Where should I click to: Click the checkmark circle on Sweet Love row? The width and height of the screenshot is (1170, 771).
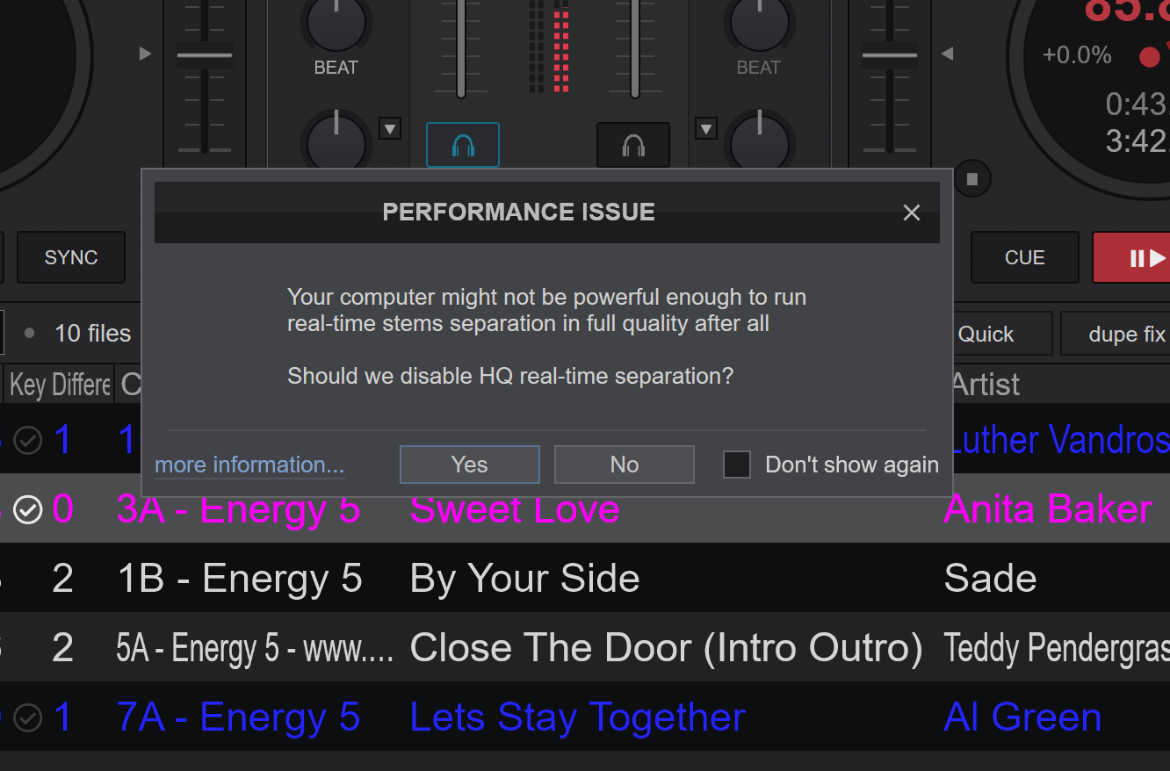coord(28,509)
